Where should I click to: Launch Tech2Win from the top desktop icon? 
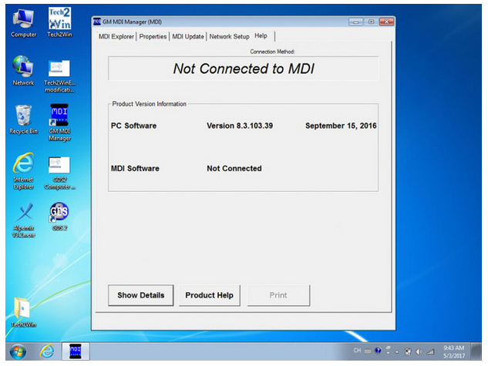pyautogui.click(x=59, y=22)
